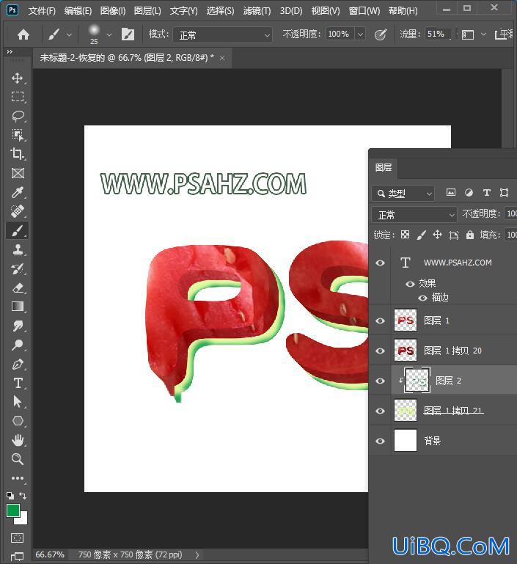Lock transparent pixels of layer
Screen dimensions: 517x564
coord(406,235)
